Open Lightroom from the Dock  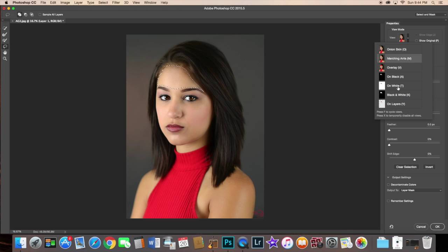pos(258,243)
